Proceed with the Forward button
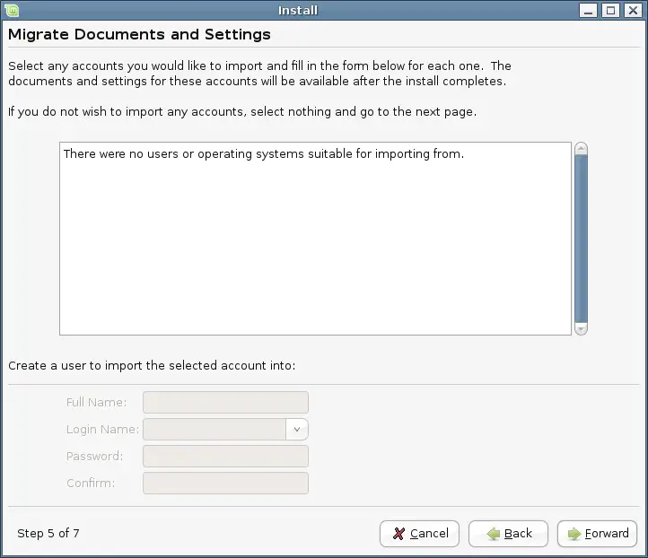Viewport: 648px width, 558px height. pos(597,533)
